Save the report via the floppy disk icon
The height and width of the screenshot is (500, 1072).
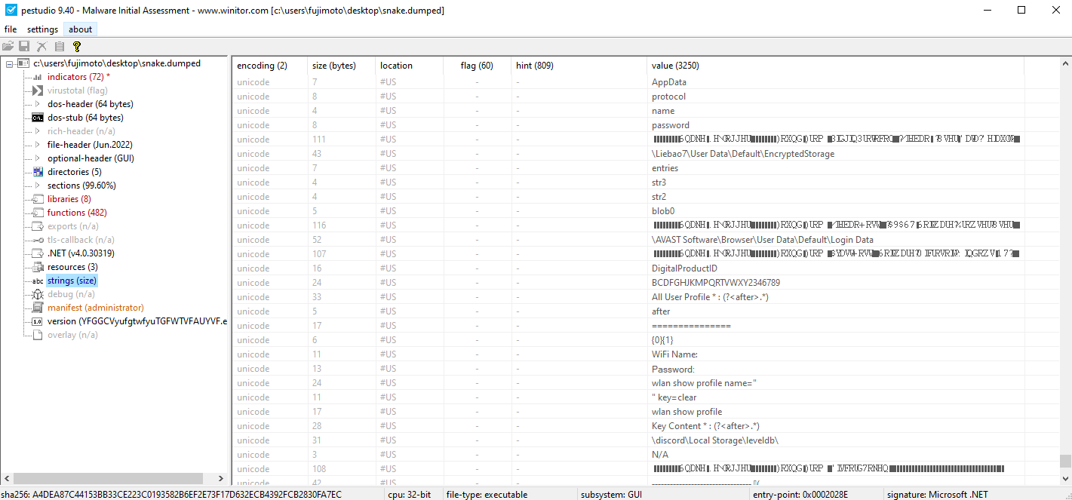pyautogui.click(x=23, y=46)
